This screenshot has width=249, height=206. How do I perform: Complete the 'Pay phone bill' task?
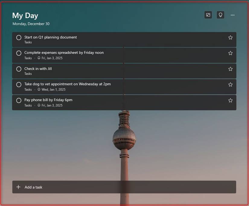(x=18, y=100)
